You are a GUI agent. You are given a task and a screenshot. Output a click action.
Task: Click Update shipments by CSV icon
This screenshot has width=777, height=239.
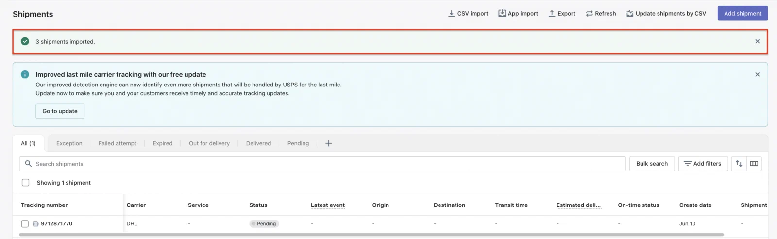(x=630, y=14)
